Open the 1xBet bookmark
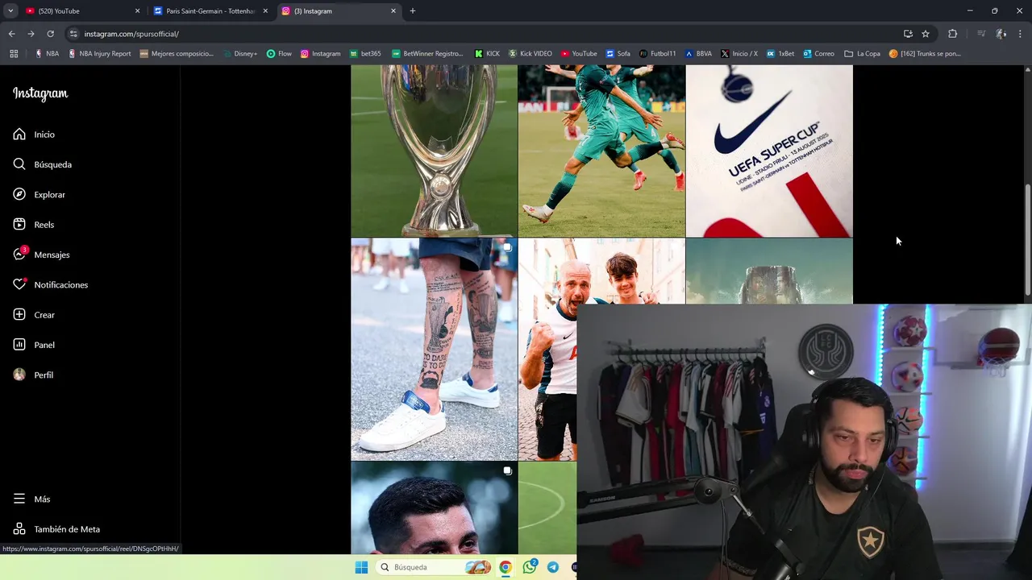This screenshot has height=580, width=1032. click(x=780, y=54)
